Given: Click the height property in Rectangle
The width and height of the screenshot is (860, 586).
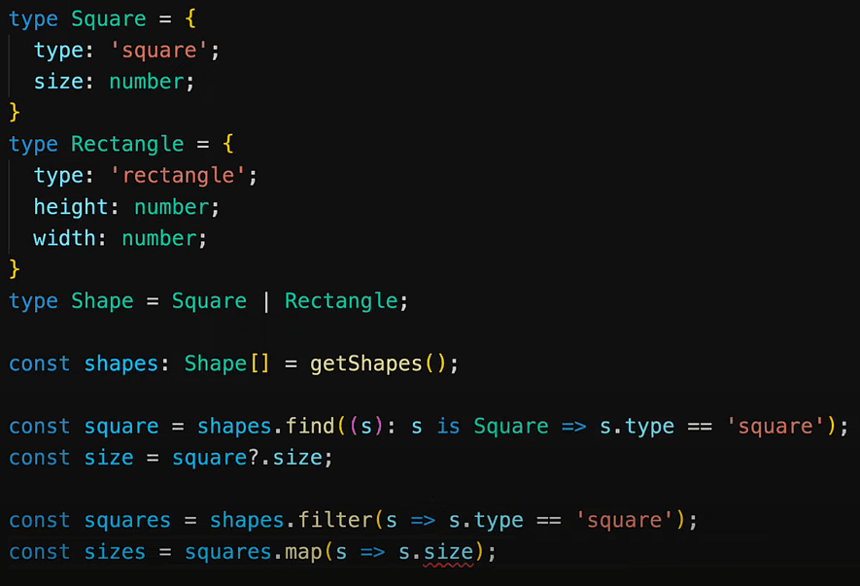Looking at the screenshot, I should click(x=70, y=207).
